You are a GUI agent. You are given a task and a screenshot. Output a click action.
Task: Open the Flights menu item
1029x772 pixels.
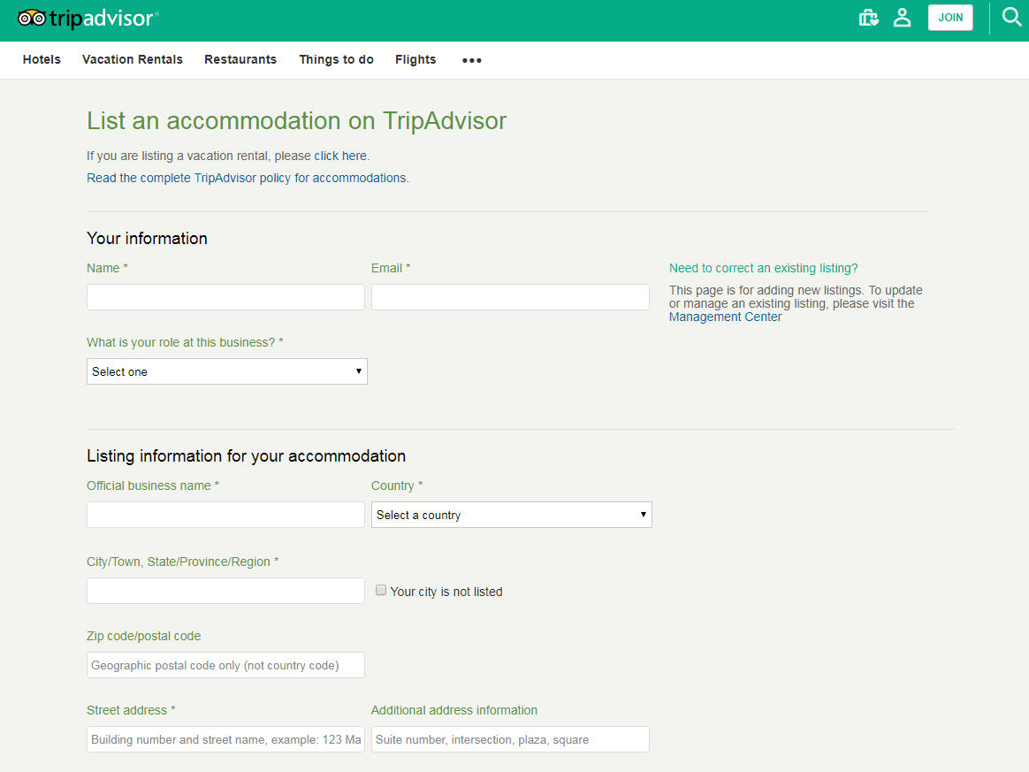(x=415, y=60)
